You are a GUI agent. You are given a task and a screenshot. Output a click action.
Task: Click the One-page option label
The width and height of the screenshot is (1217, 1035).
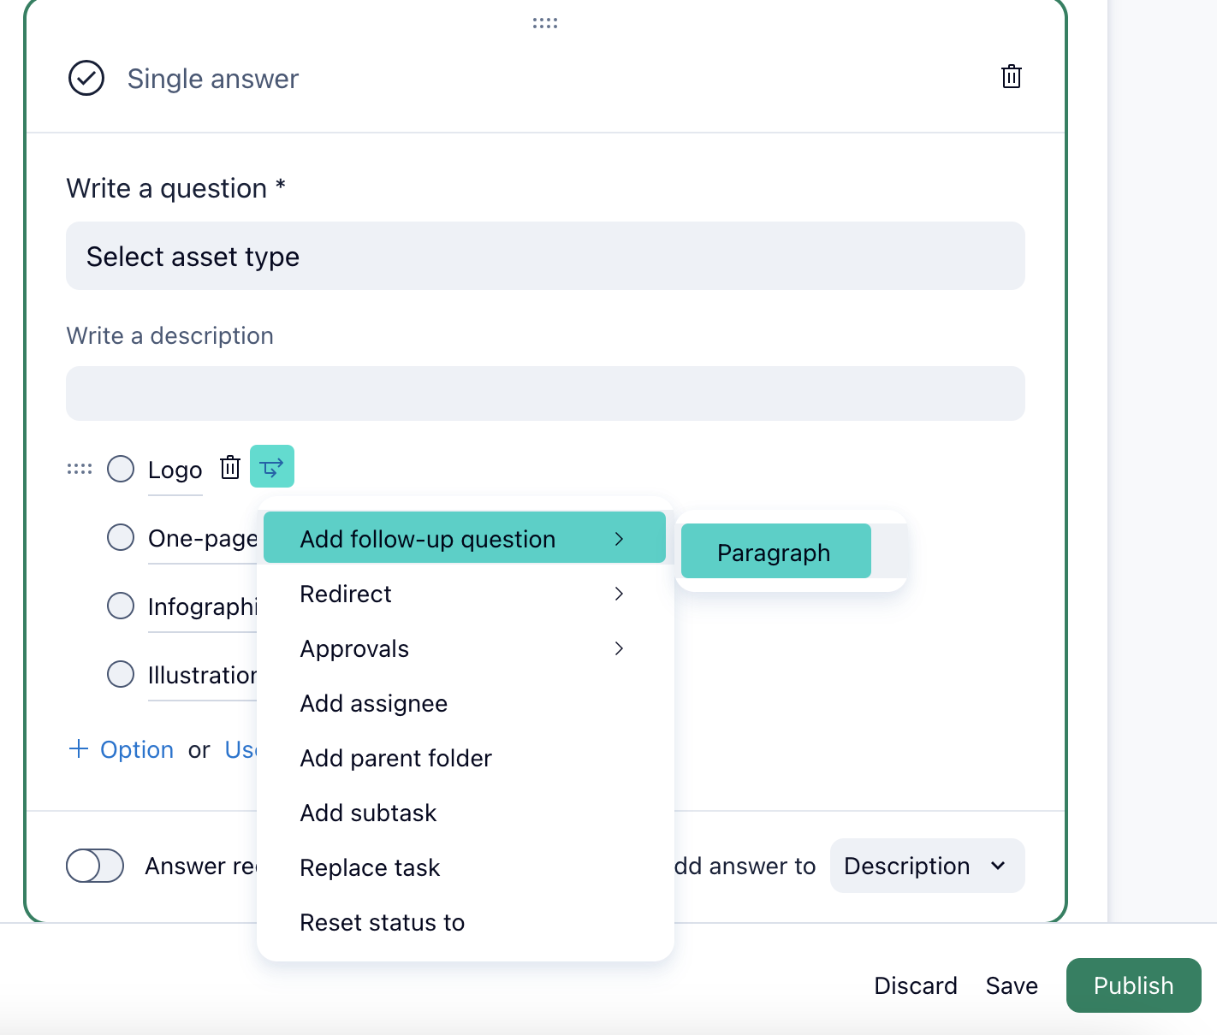(203, 538)
